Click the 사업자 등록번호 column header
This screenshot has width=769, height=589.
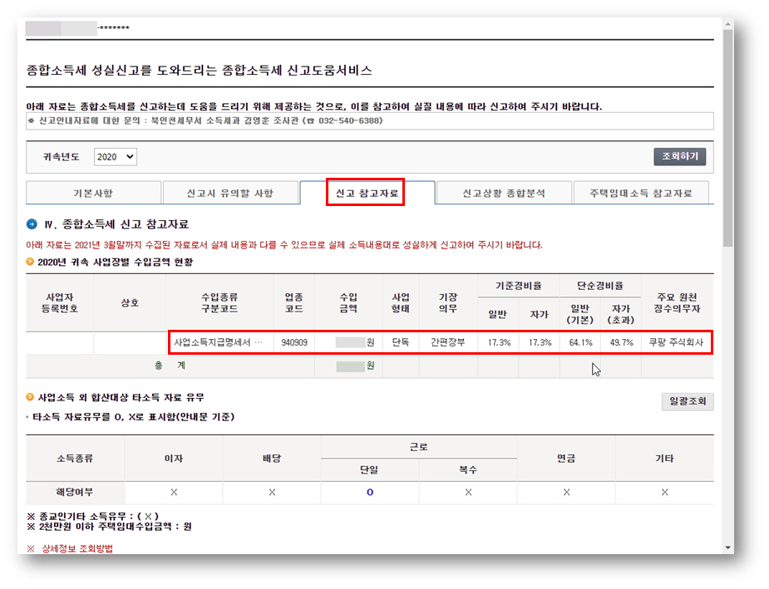(x=59, y=303)
